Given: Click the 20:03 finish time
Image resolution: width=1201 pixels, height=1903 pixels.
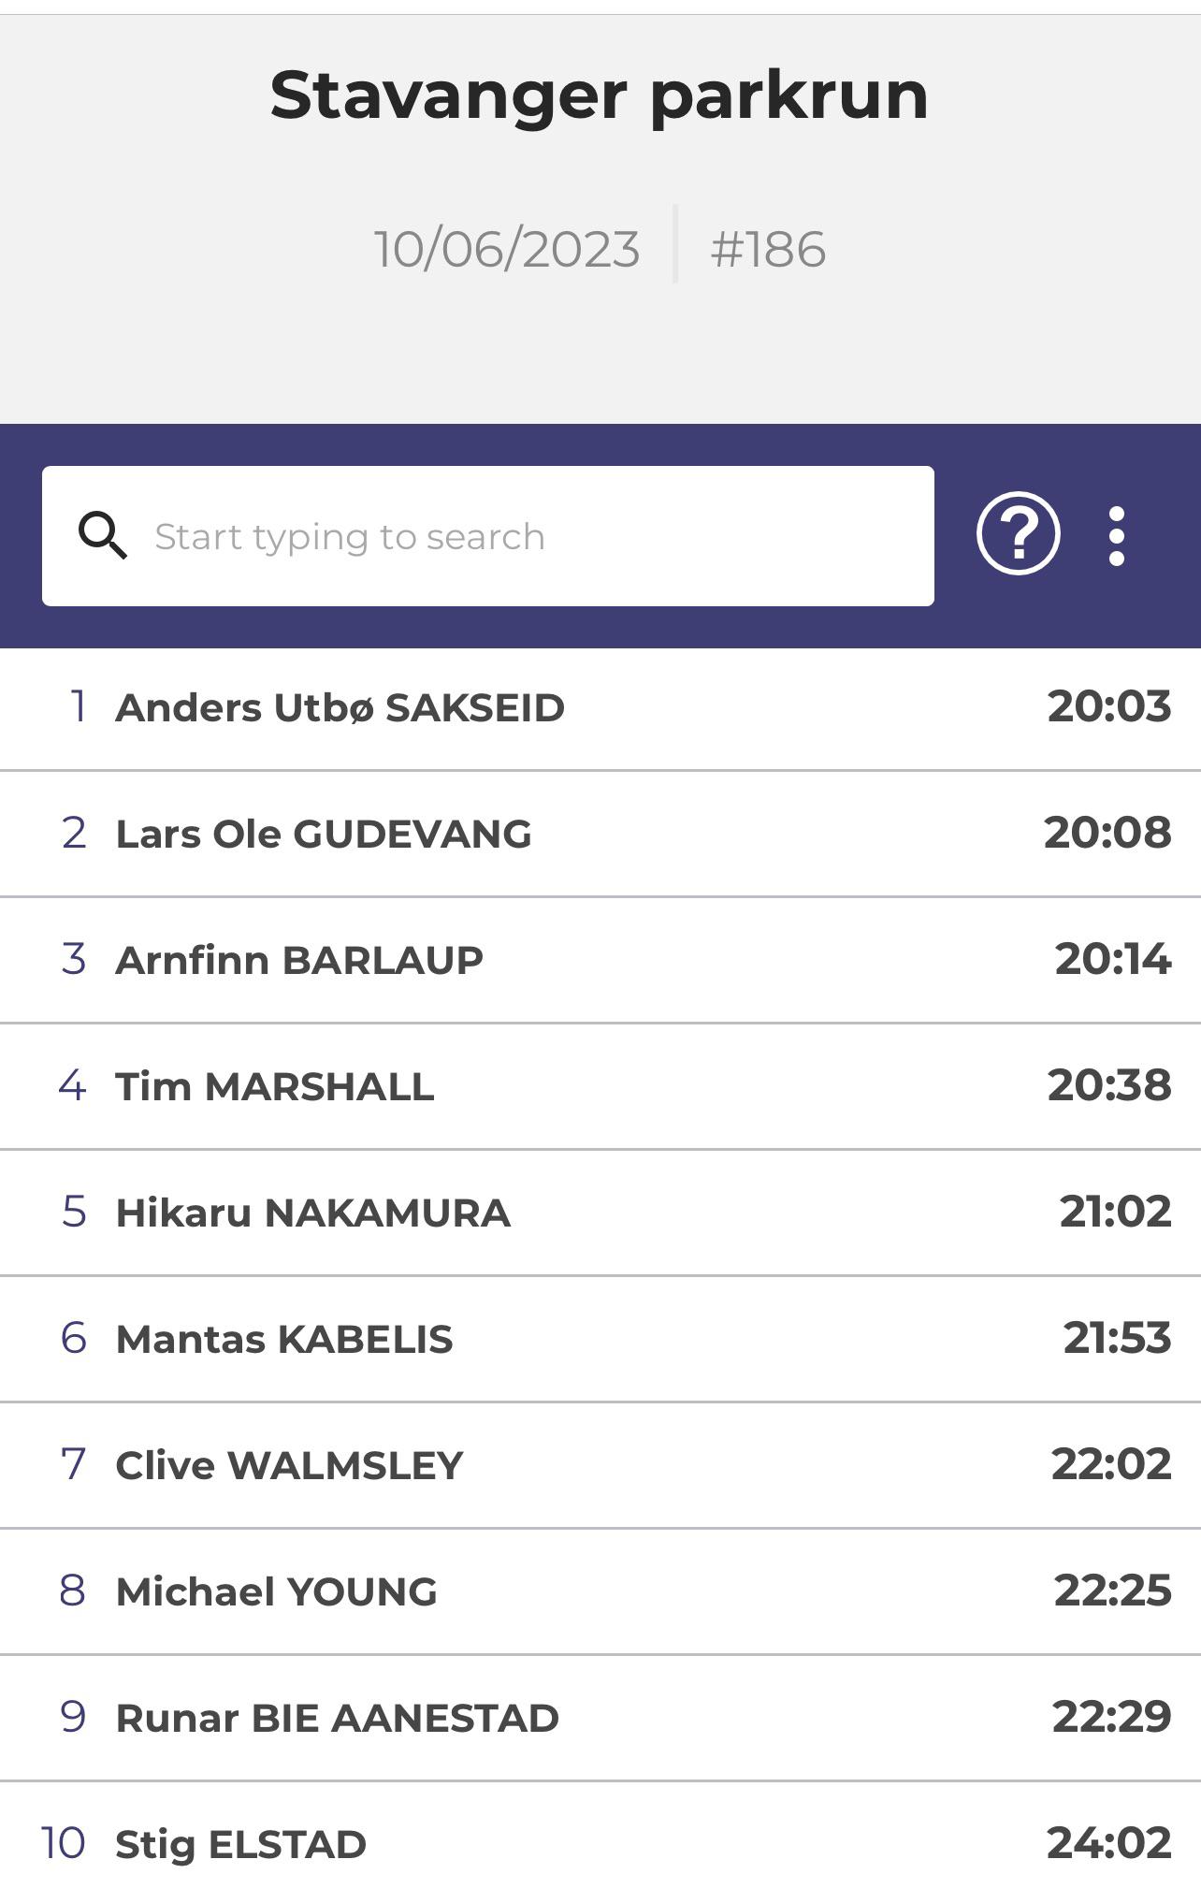Looking at the screenshot, I should (x=1108, y=706).
